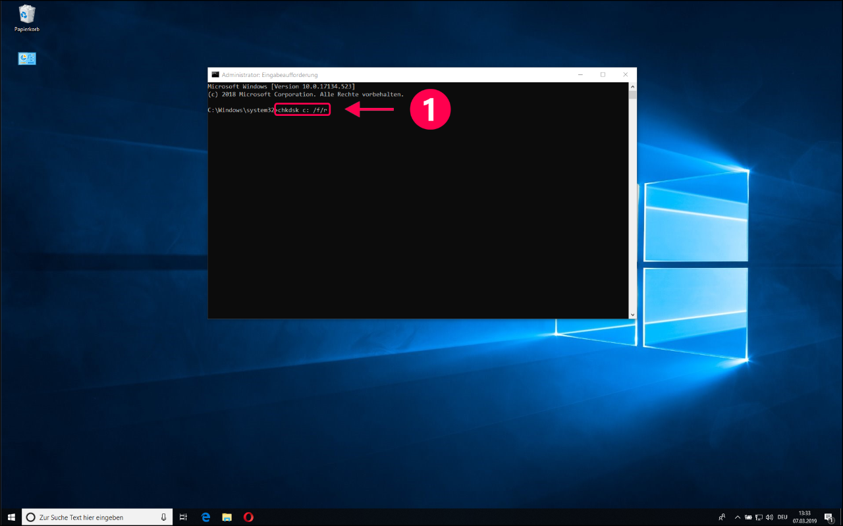Select the Control Panel desktop shortcut icon

pos(27,59)
